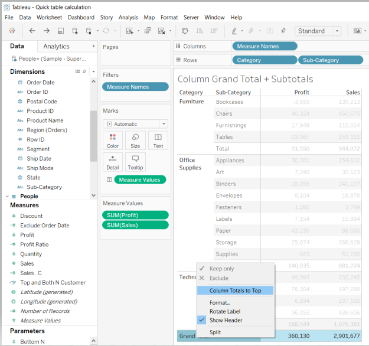
Task: Click the Swap Rows and Columns icon
Action: click(x=185, y=31)
